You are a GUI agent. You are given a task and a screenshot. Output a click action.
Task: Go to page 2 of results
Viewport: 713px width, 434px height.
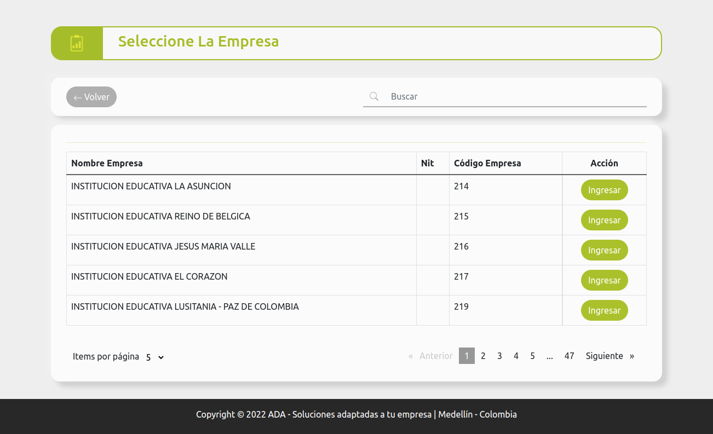pyautogui.click(x=483, y=356)
